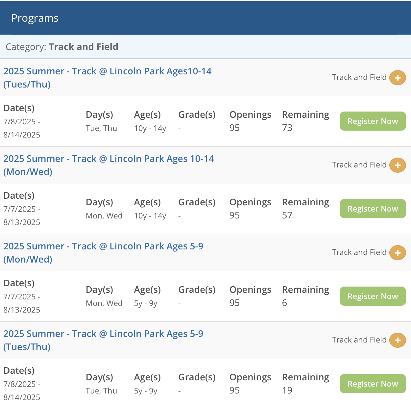The width and height of the screenshot is (411, 406).
Task: Register Now for Ages 10-14 Mon/Wed track
Action: click(373, 209)
